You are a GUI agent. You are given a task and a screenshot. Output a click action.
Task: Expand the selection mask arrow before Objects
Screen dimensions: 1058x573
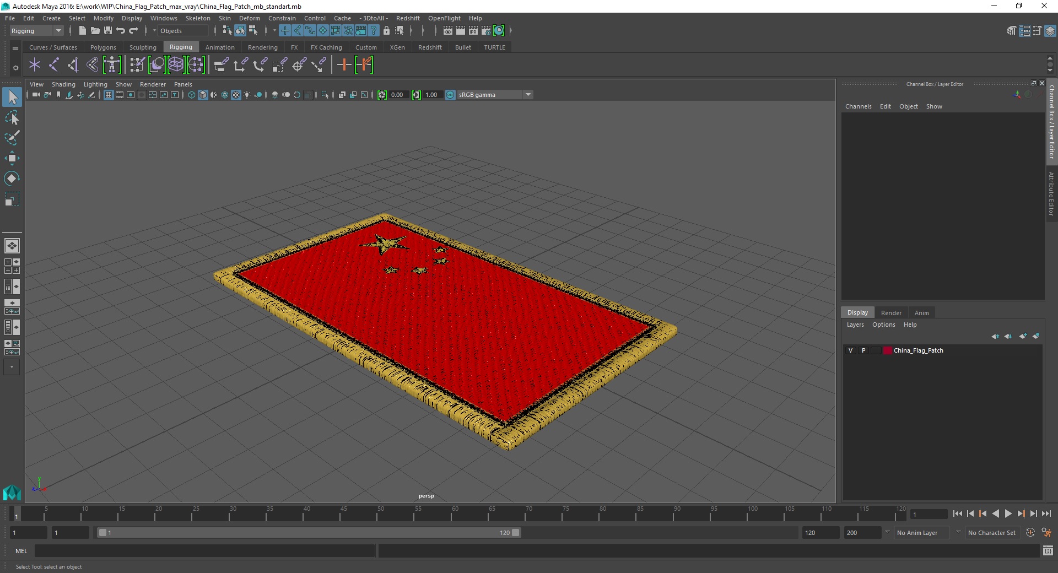pyautogui.click(x=154, y=31)
